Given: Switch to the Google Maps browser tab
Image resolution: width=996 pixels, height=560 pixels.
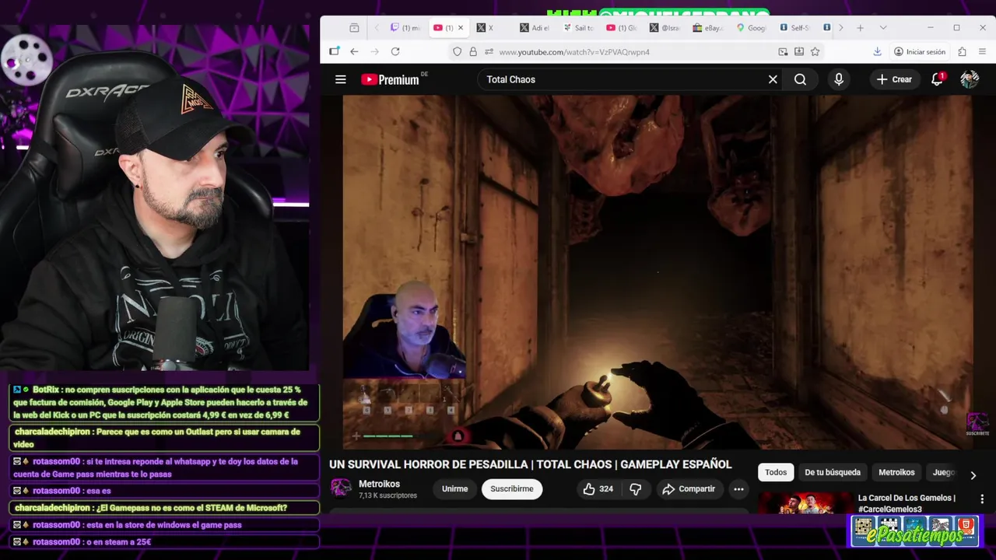Looking at the screenshot, I should (x=751, y=28).
